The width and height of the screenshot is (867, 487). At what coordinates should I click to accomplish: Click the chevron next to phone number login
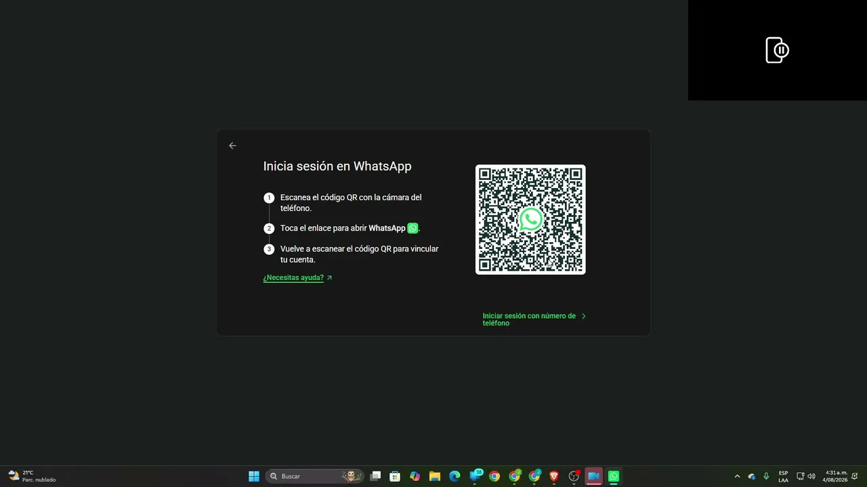pyautogui.click(x=584, y=316)
